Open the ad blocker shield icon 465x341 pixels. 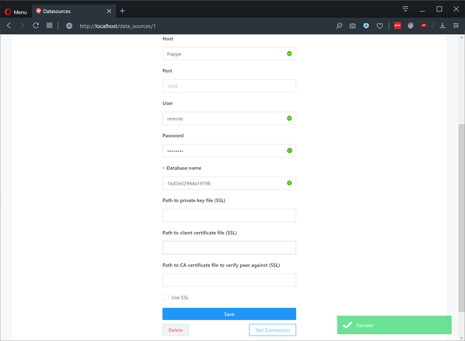coord(367,26)
